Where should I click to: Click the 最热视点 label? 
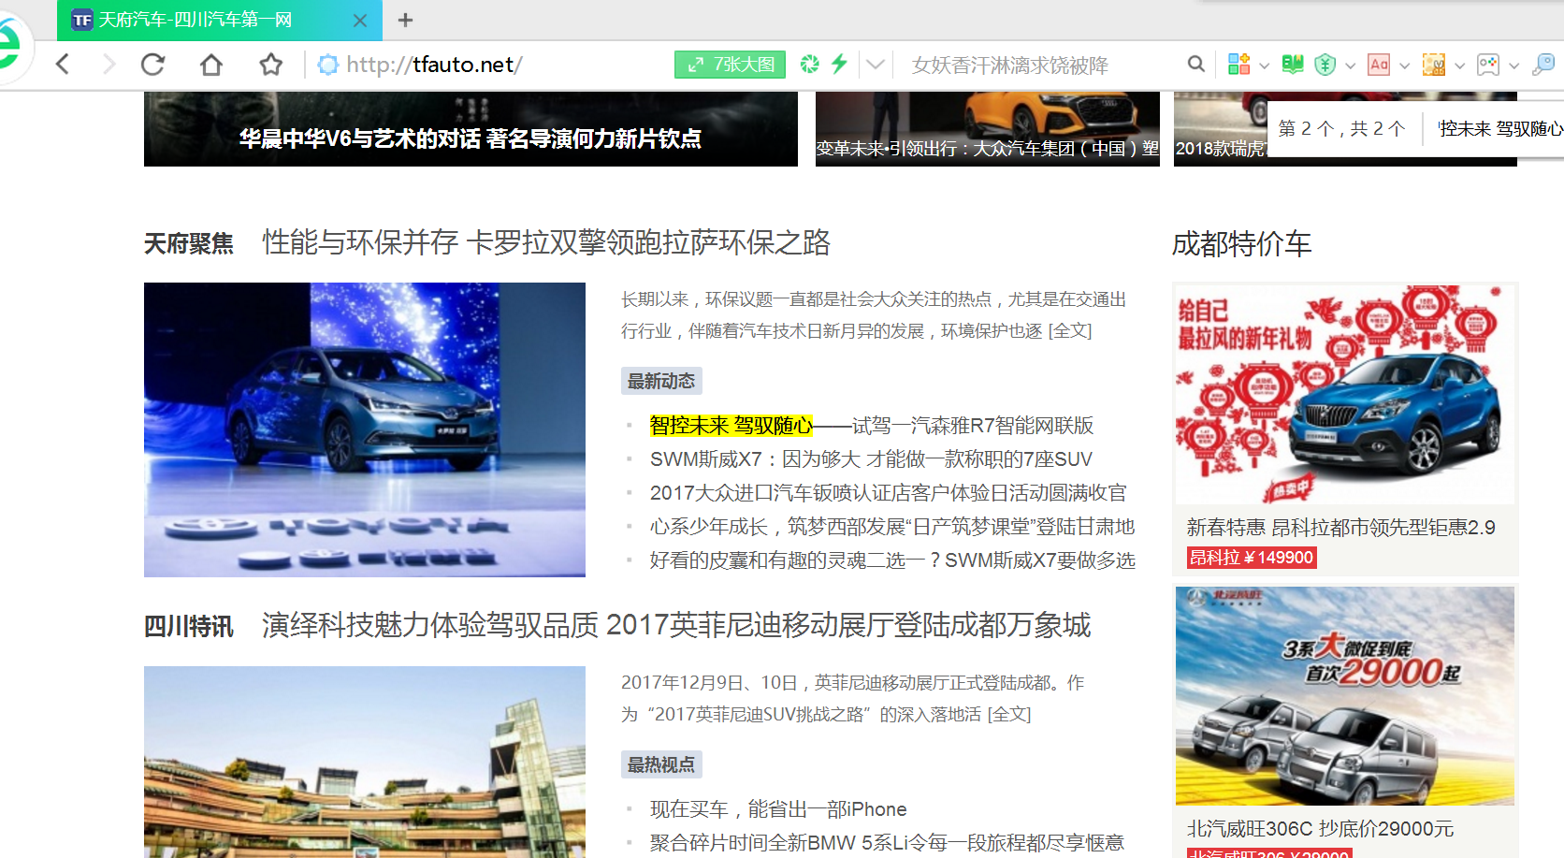[661, 764]
